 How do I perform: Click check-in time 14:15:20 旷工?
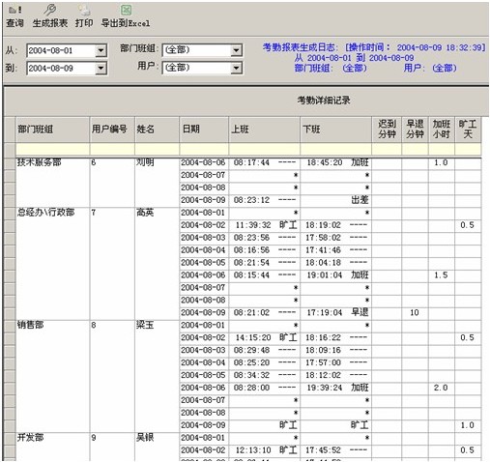coord(264,337)
